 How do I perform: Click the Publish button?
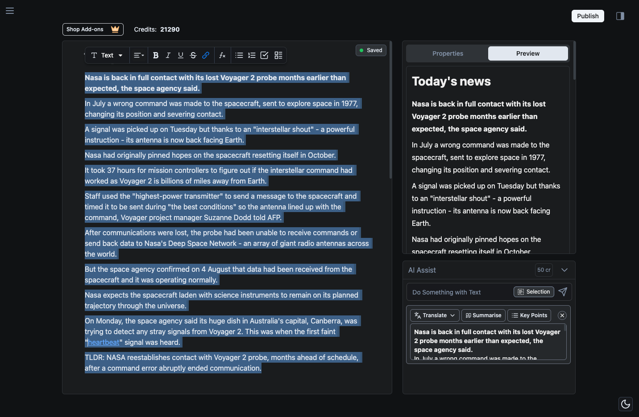(588, 16)
